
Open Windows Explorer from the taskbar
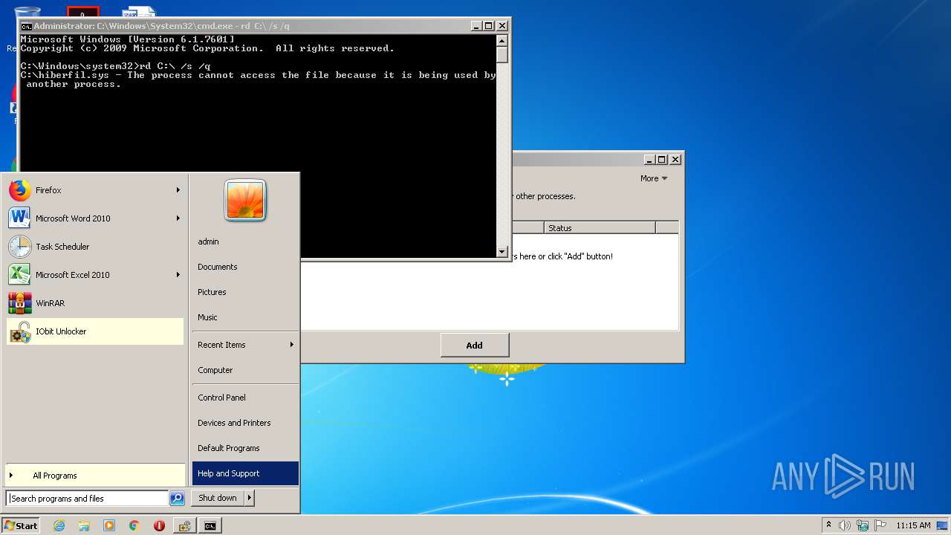pos(84,525)
